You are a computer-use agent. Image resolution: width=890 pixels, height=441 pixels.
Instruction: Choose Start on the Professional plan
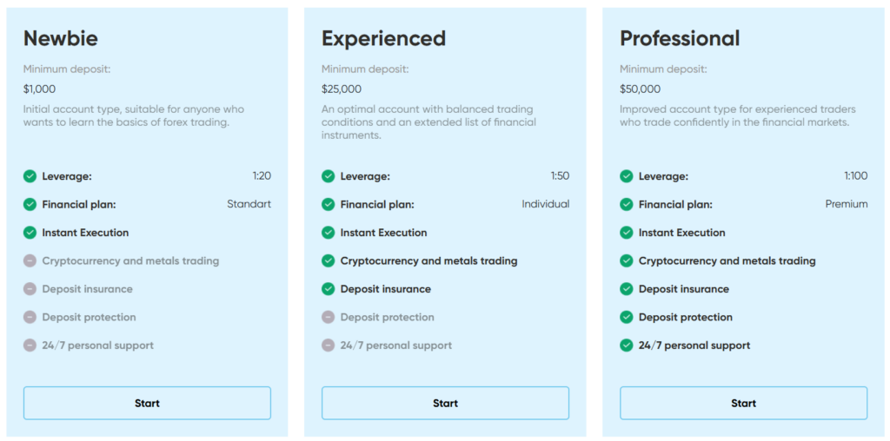[743, 403]
